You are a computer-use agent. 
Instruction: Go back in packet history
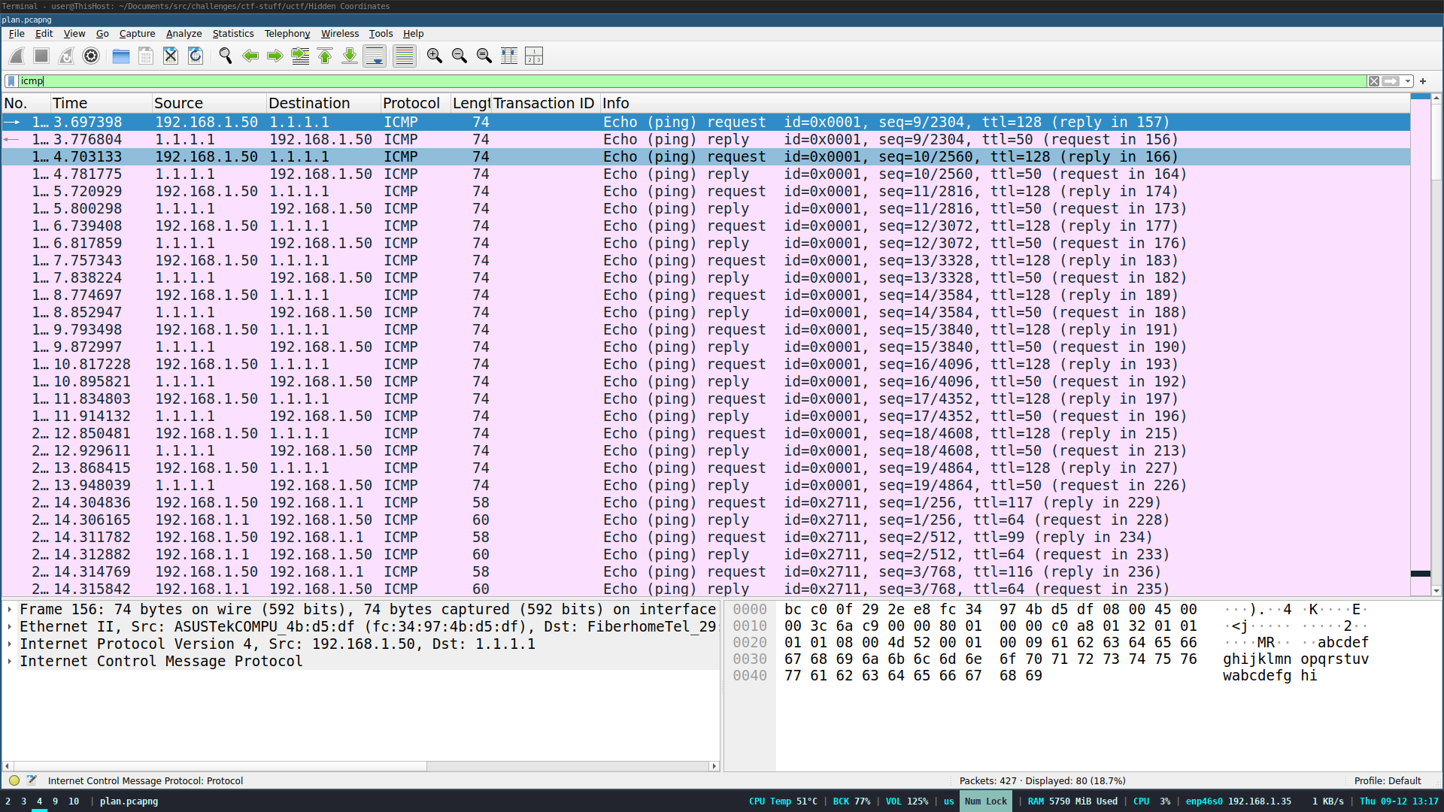(250, 56)
